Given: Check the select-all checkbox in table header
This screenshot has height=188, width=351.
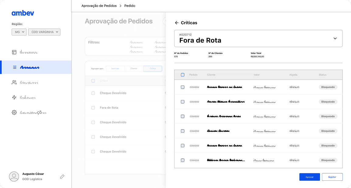Looking at the screenshot, I should [x=182, y=75].
